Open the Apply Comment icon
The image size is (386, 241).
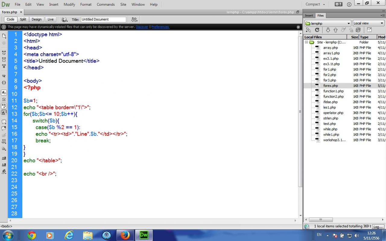tap(4, 122)
